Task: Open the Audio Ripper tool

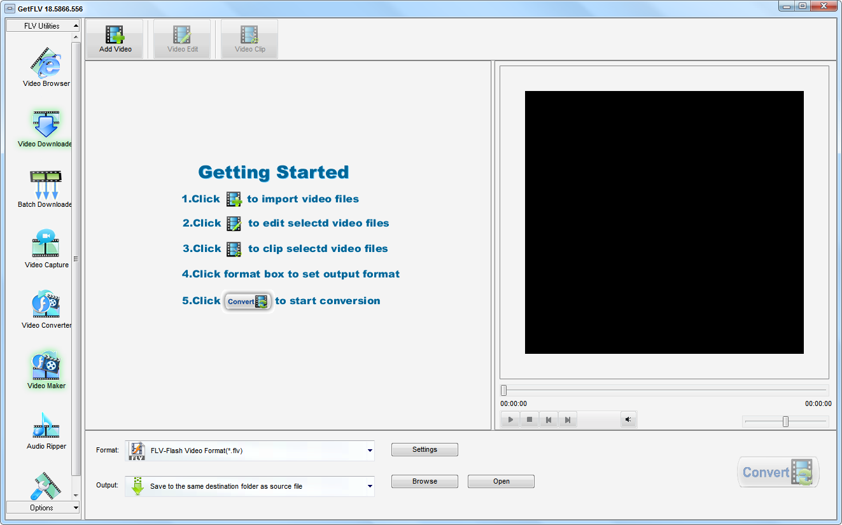Action: coord(46,430)
